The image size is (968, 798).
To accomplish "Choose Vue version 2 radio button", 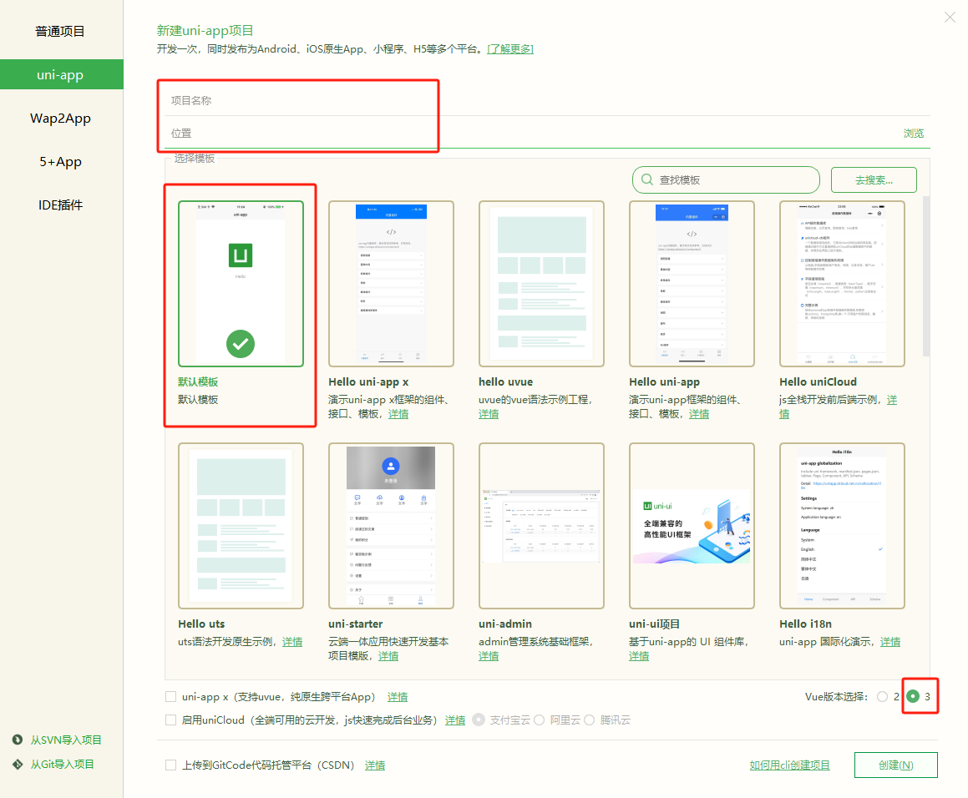I will pos(882,697).
